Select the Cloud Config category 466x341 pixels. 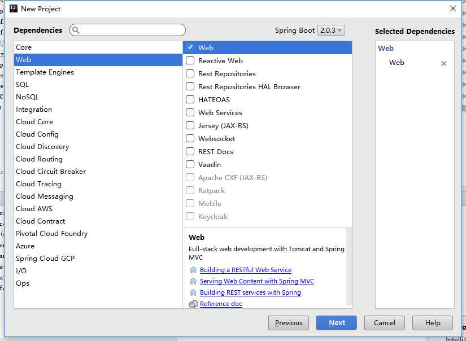98,134
